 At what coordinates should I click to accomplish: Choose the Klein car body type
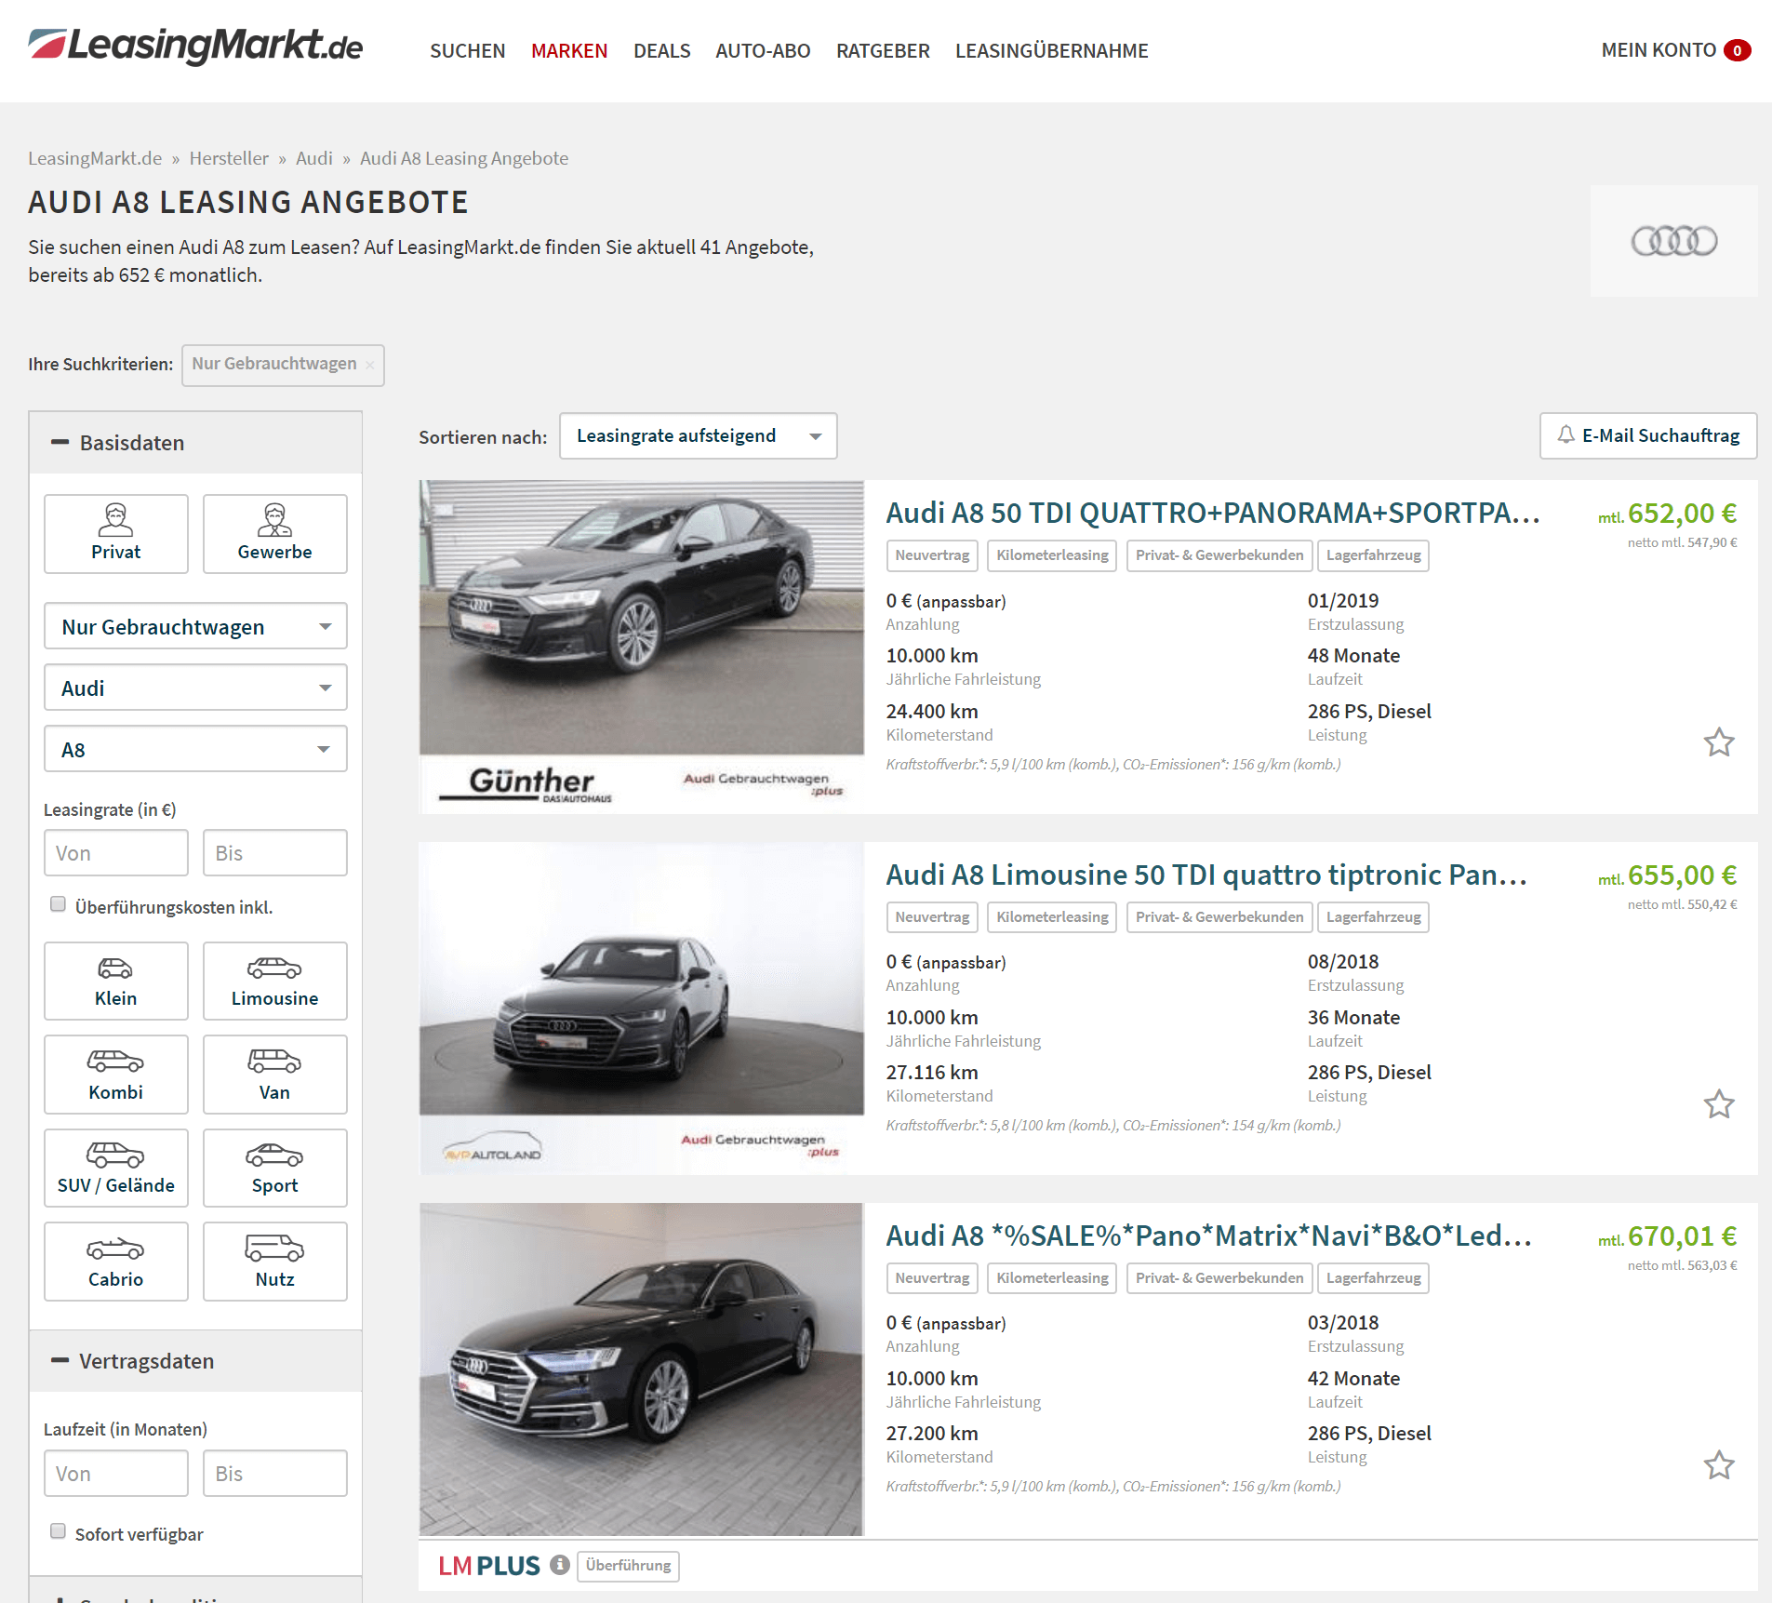[116, 981]
